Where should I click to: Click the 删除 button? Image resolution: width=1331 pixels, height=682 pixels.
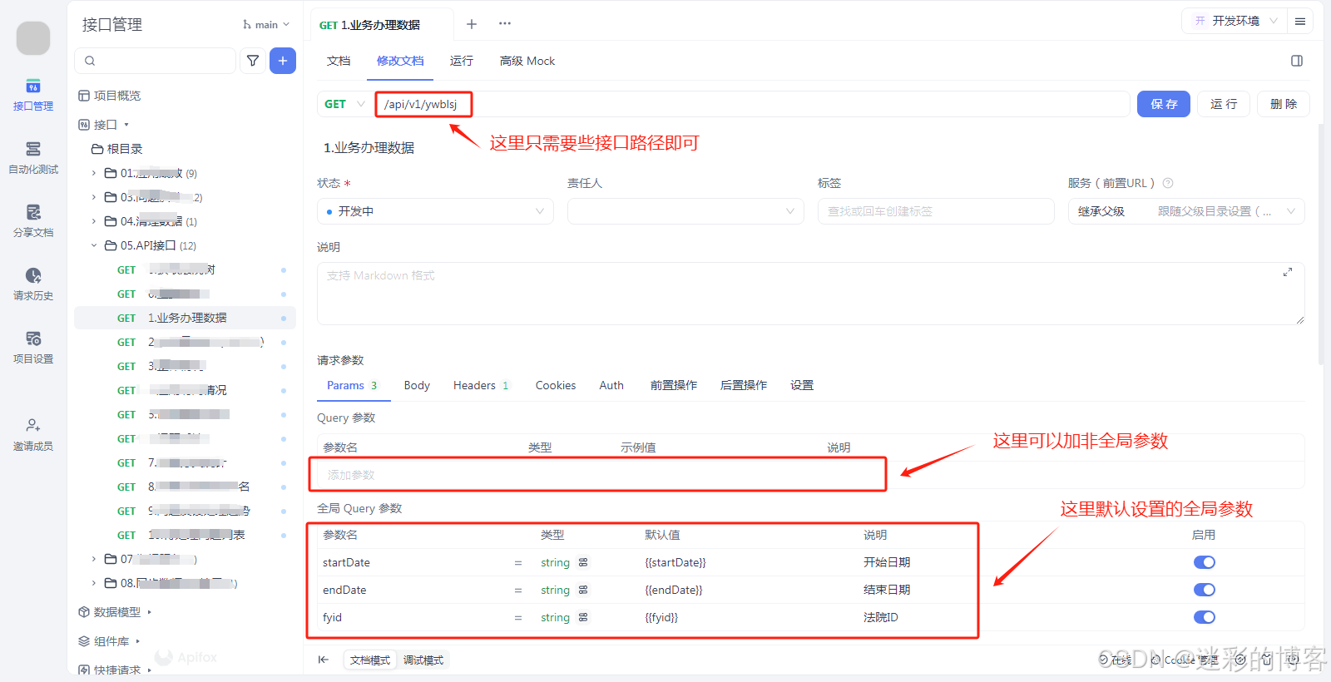coord(1284,104)
